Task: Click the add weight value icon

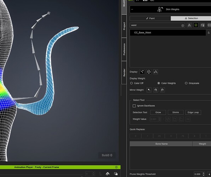Action: 175,119
